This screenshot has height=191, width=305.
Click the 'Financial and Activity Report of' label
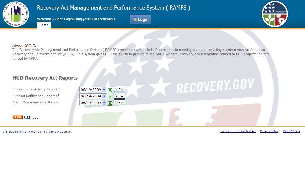pos(37,89)
